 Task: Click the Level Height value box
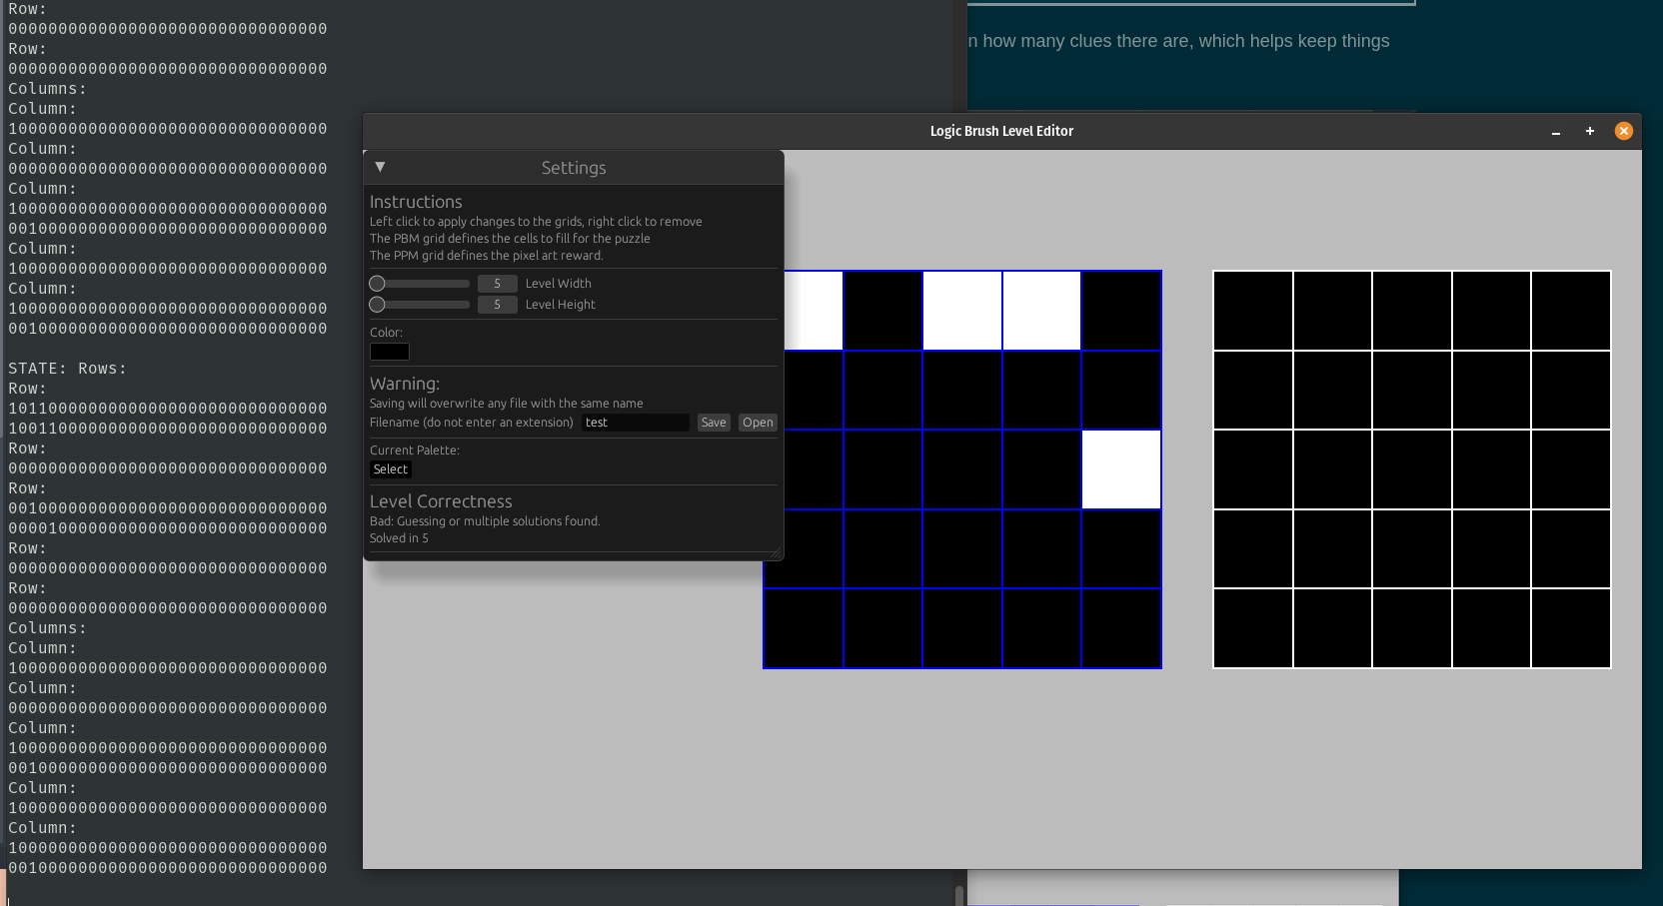point(497,305)
